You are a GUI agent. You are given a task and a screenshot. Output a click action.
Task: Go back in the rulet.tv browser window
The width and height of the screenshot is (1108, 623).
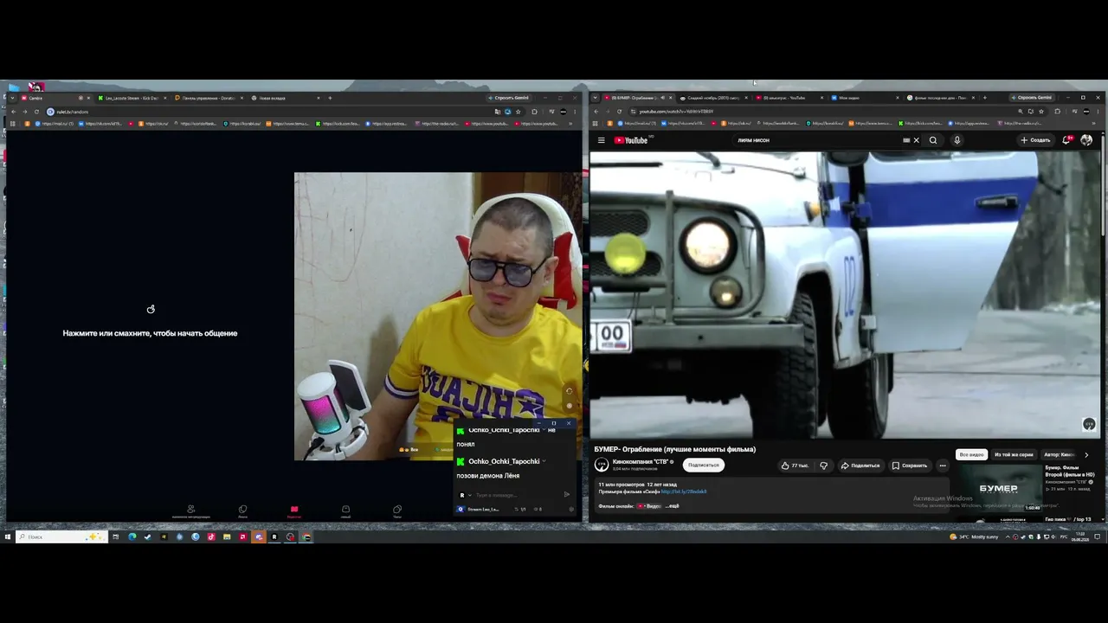pos(14,112)
